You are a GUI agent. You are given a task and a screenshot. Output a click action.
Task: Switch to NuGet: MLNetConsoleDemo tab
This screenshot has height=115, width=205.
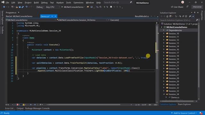[19, 16]
